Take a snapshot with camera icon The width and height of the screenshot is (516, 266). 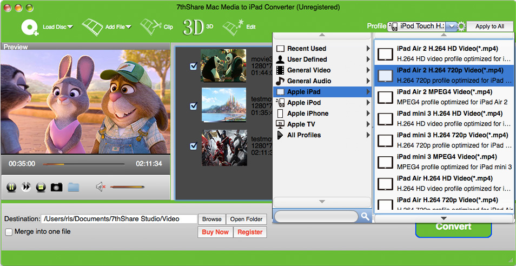point(56,188)
